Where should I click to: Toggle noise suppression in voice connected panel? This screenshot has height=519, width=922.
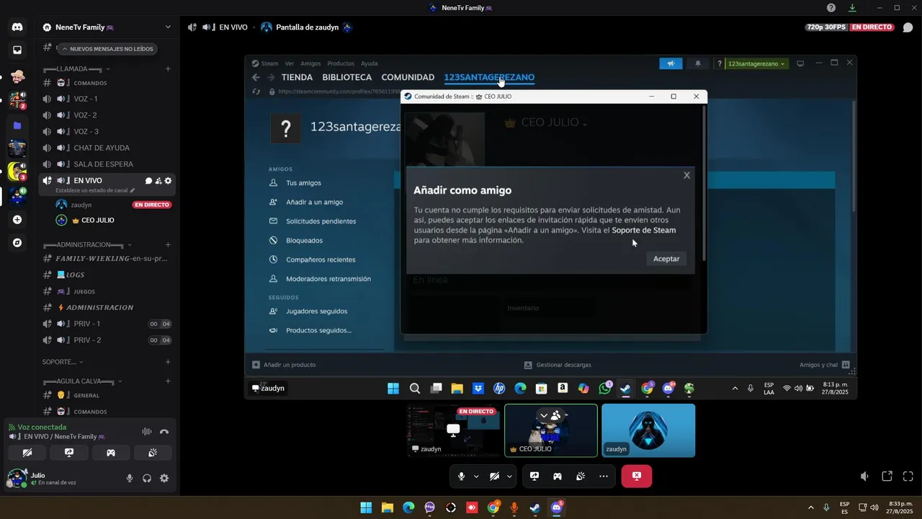[147, 432]
